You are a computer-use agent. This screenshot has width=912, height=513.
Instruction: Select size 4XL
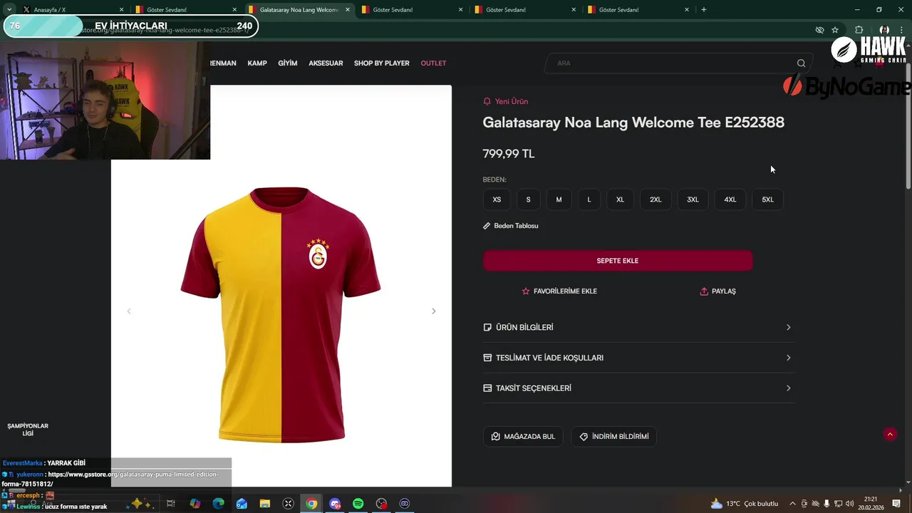click(x=730, y=199)
